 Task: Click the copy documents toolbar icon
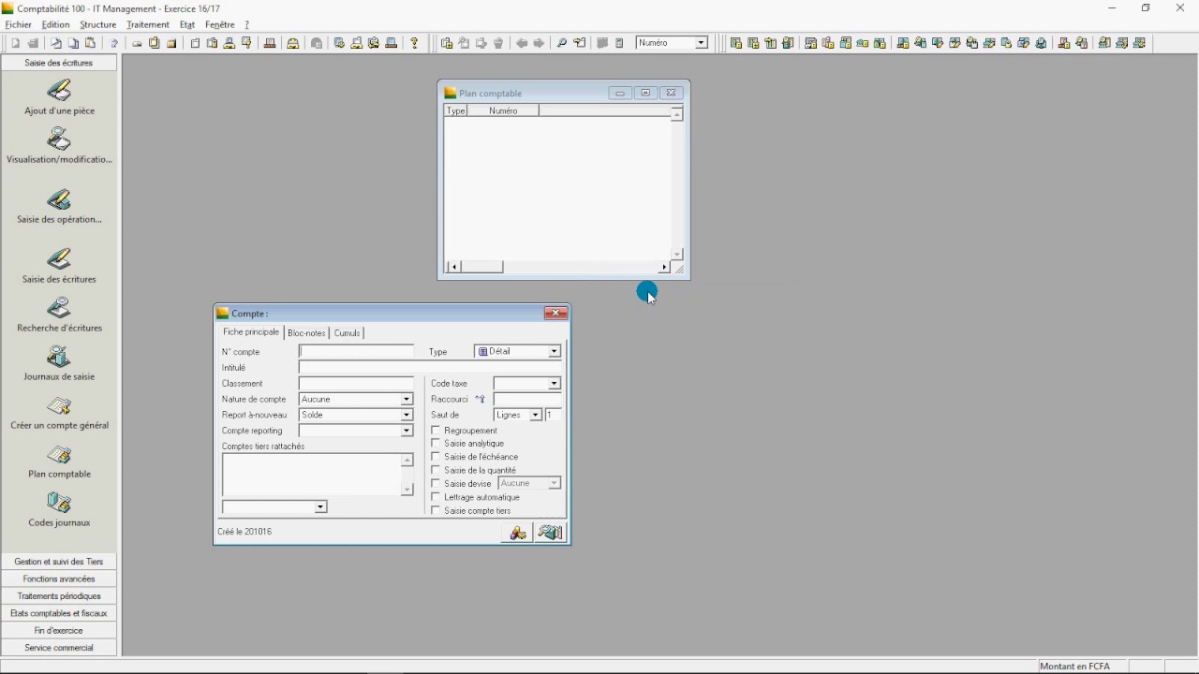pyautogui.click(x=73, y=43)
